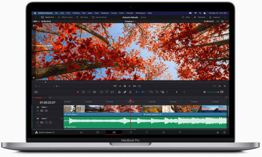The height and width of the screenshot is (157, 262).
Task: Open the Media Pool panel
Action: [x=48, y=17]
